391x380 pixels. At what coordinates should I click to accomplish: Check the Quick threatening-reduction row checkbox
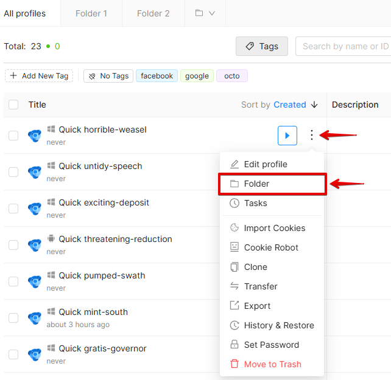click(13, 245)
